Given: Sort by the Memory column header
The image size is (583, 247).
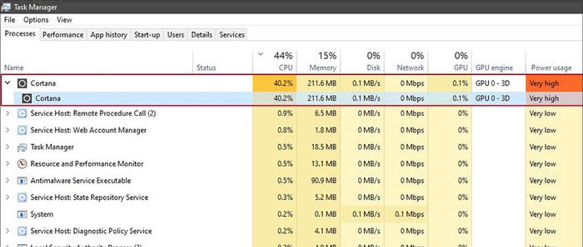Looking at the screenshot, I should (323, 68).
